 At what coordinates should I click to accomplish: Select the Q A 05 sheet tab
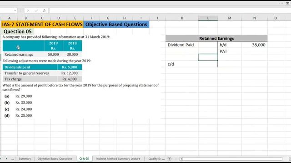[84, 159]
